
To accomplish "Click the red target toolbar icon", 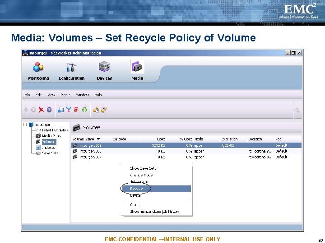I will [76, 109].
